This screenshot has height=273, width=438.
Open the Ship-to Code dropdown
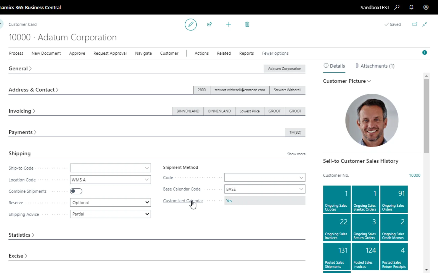147,168
